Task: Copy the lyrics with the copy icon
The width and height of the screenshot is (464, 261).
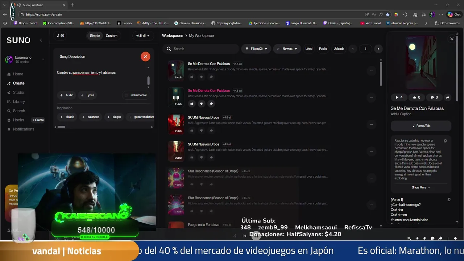Action: 449,200
